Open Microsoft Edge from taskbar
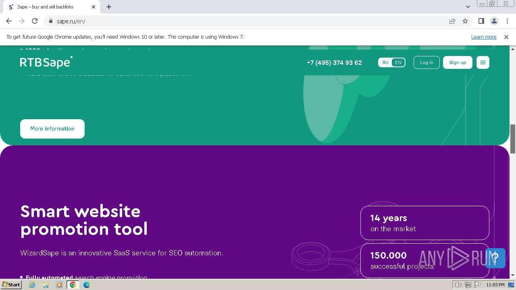 [87, 285]
